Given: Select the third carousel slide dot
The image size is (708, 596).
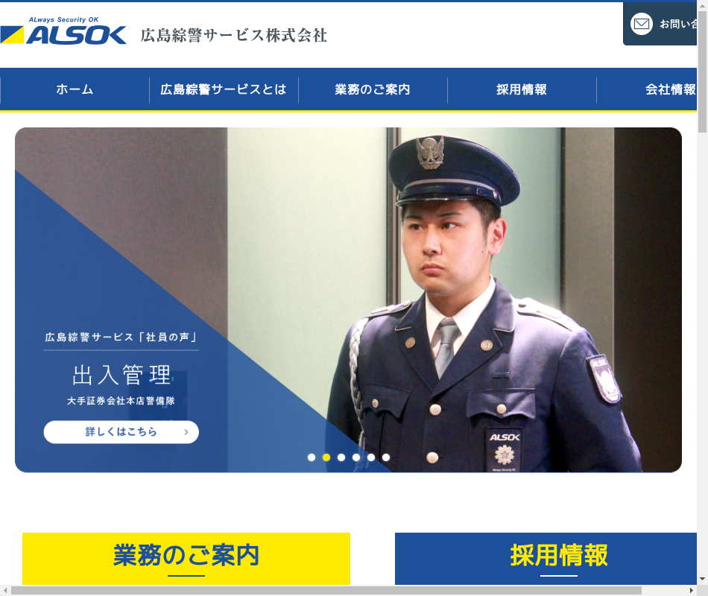Looking at the screenshot, I should click(x=341, y=457).
